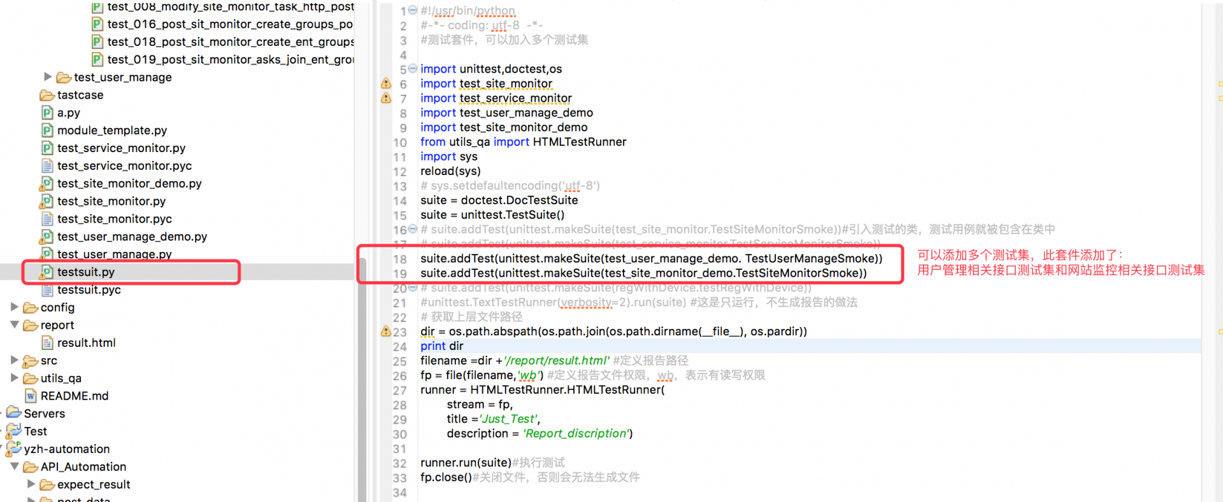Screen dimensions: 1223x502
Task: Click test_site_monitor.pyc file icon
Action: [x=47, y=219]
